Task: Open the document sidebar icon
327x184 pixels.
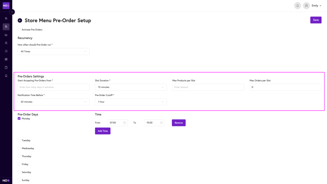Action: (6, 68)
